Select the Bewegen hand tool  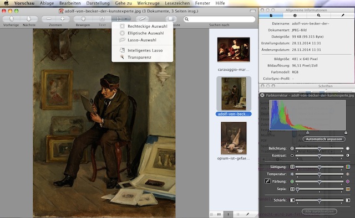(x=83, y=19)
